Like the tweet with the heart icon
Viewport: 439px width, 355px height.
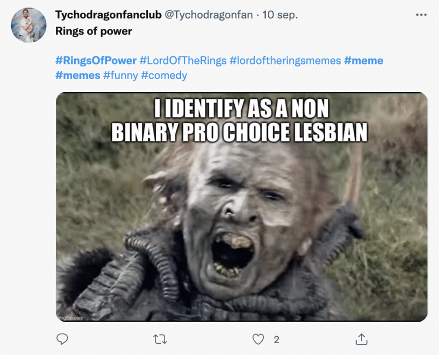point(258,339)
